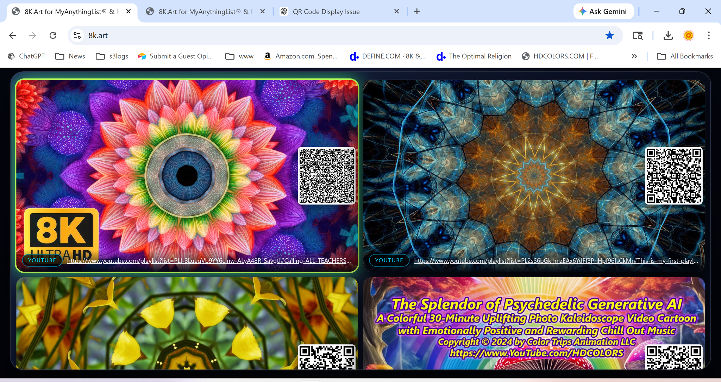This screenshot has height=382, width=721.
Task: Open Splendor of Psychedelic Generative AI card
Action: [534, 323]
